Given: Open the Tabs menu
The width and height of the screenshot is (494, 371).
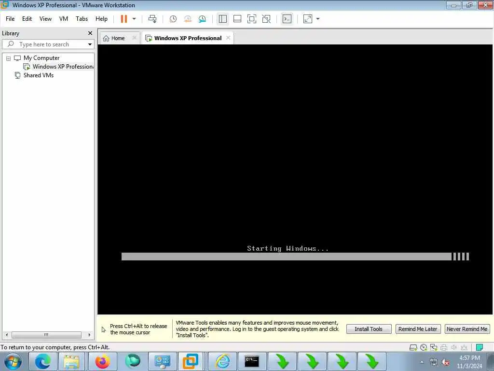Looking at the screenshot, I should coord(82,19).
